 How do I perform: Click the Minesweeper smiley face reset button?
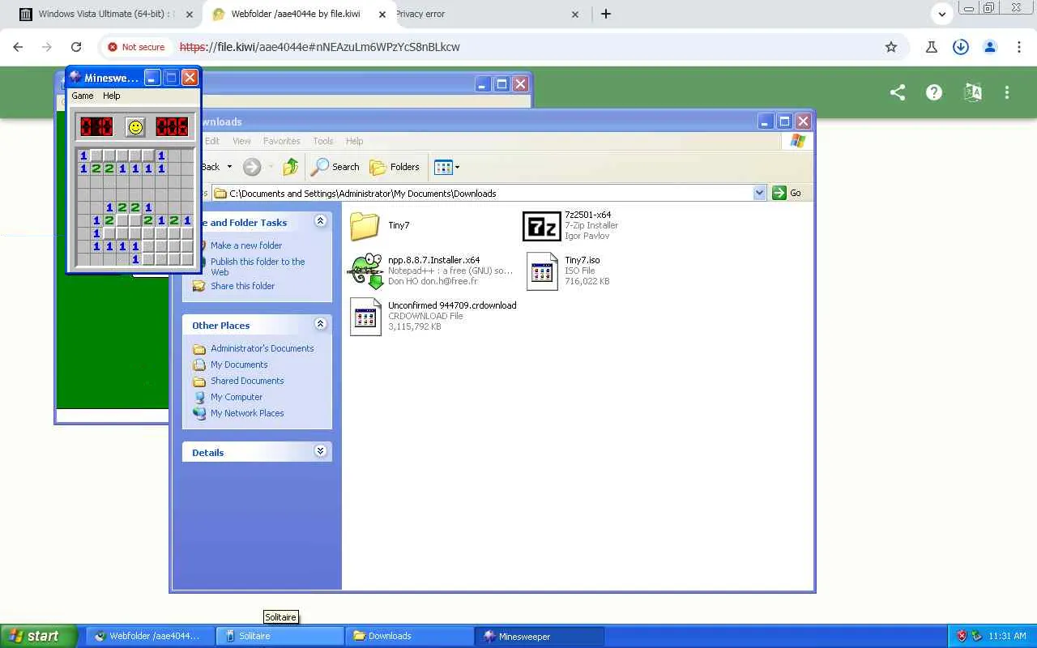135,127
